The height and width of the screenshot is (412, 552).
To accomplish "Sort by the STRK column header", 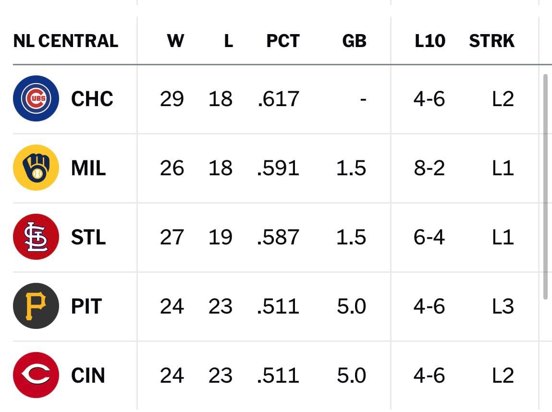I will pos(492,41).
